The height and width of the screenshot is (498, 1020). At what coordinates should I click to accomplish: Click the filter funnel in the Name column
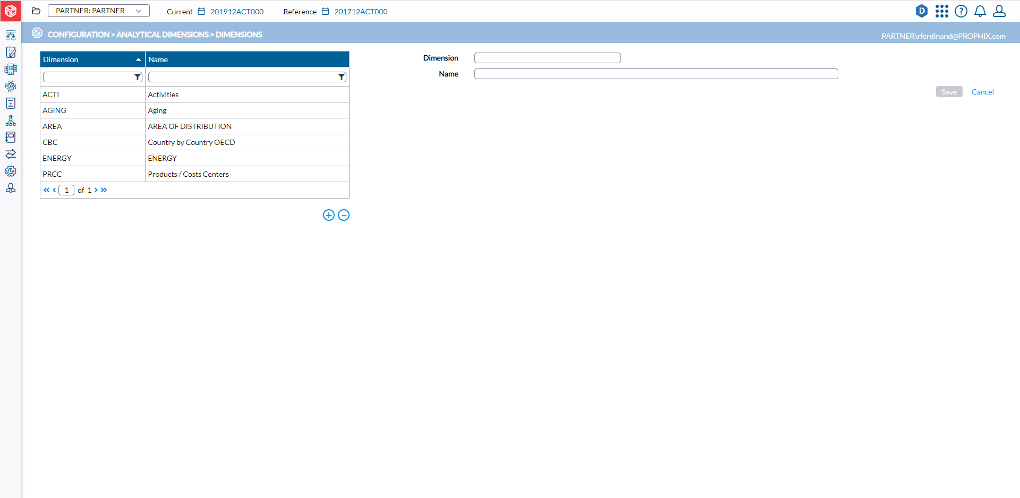[342, 78]
